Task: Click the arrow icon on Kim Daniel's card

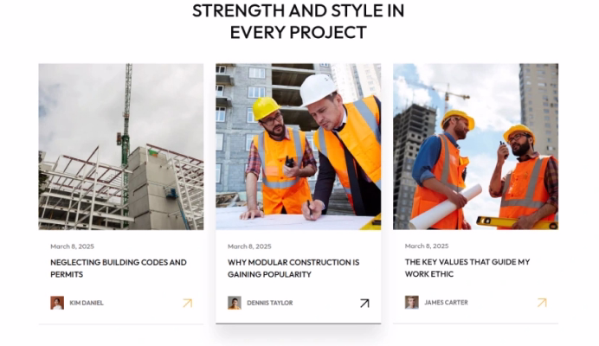Action: 188,304
